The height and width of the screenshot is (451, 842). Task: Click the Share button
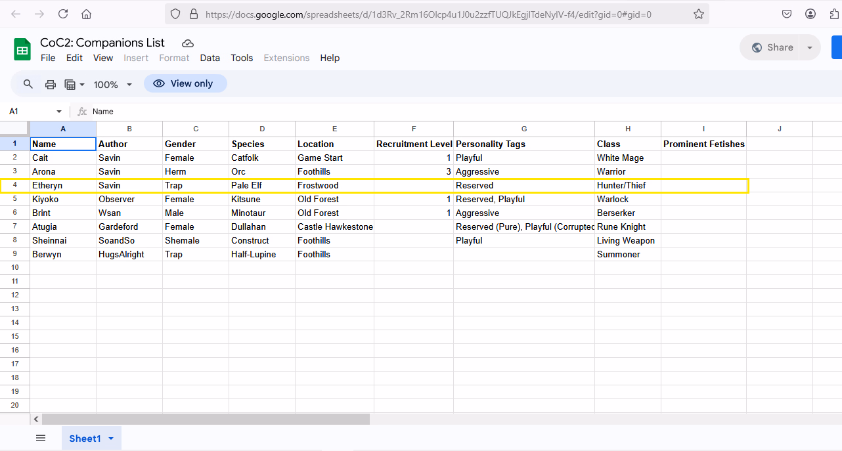coord(772,47)
